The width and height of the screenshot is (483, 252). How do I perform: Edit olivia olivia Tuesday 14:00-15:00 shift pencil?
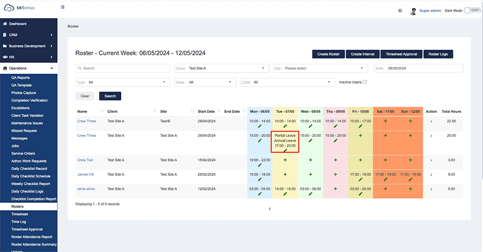tap(285, 194)
